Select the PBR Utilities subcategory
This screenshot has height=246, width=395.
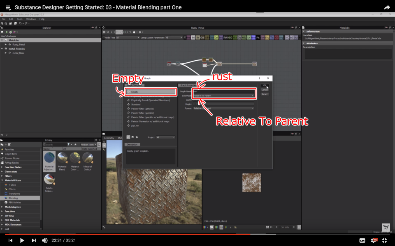pos(15,203)
